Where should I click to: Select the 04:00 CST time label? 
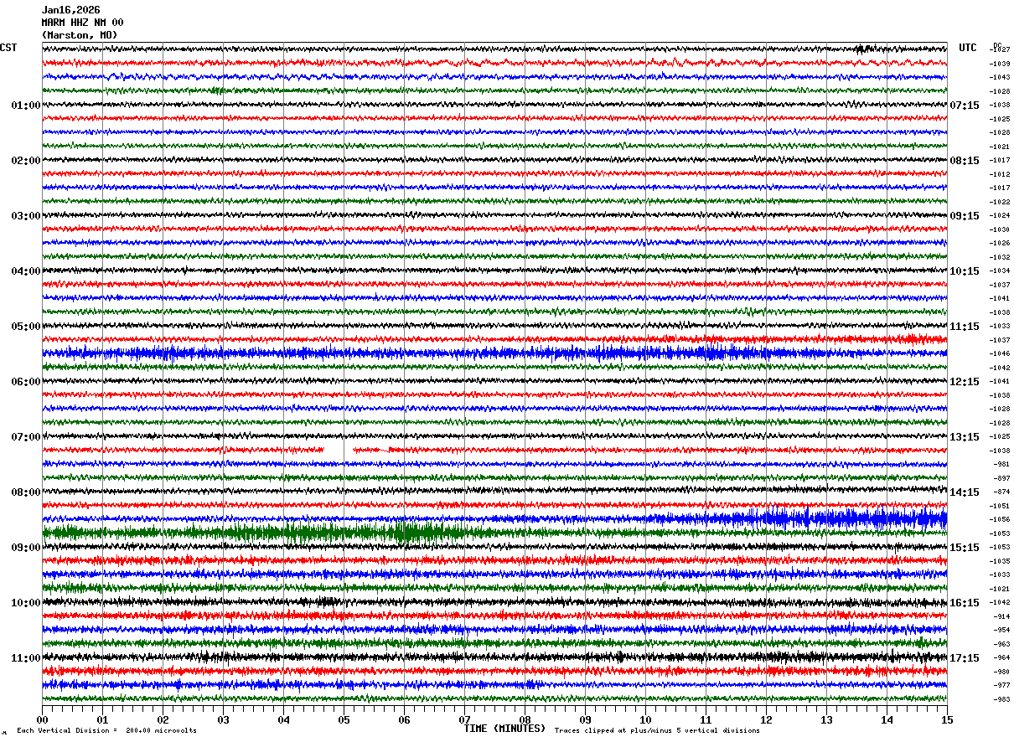coord(26,271)
